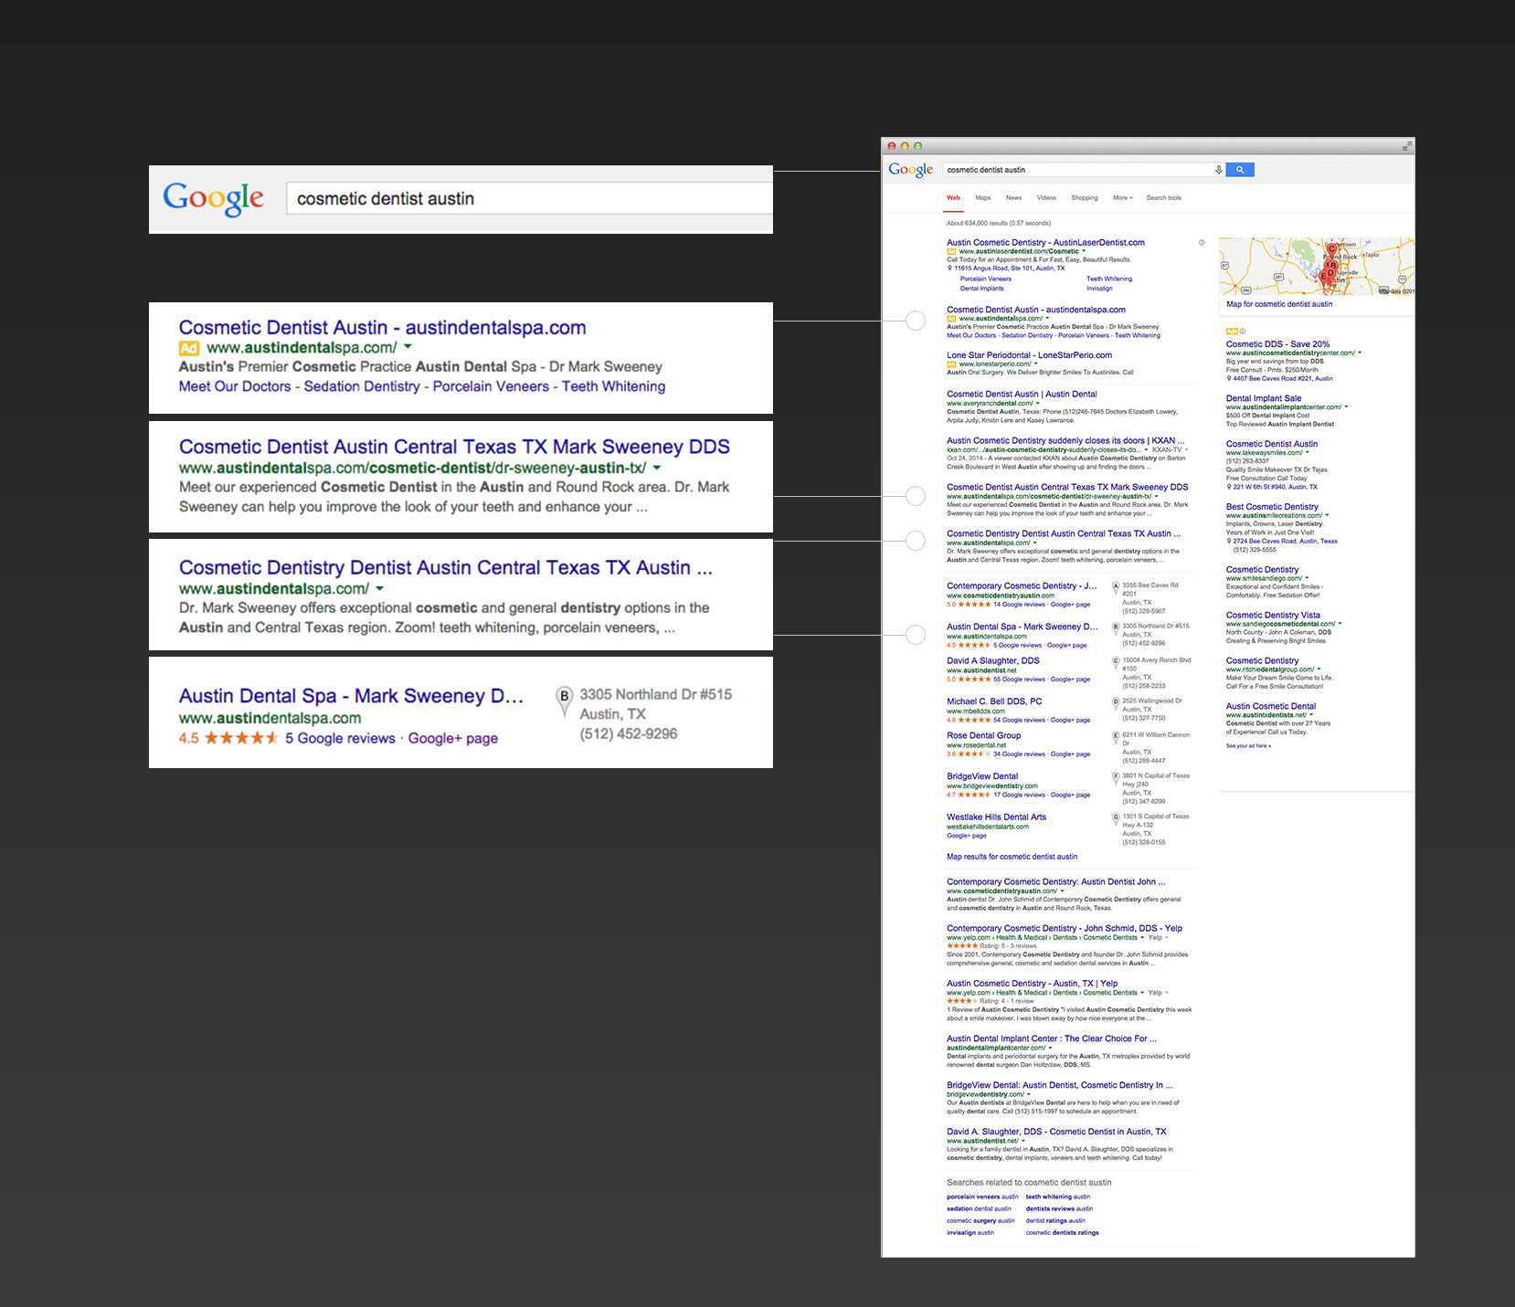Switch to the Shopping tab
This screenshot has height=1307, width=1515.
1085,198
